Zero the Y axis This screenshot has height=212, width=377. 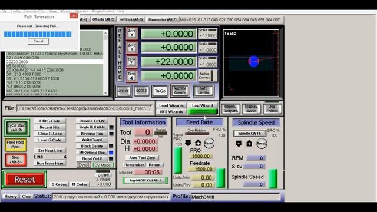pyautogui.click(x=132, y=47)
